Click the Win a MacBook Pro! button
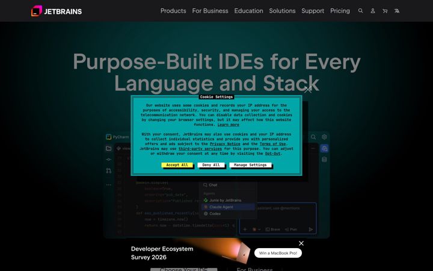 tap(278, 253)
